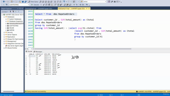Select the Replication folder
Viewport: 170px width, 96px height.
pyautogui.click(x=11, y=37)
